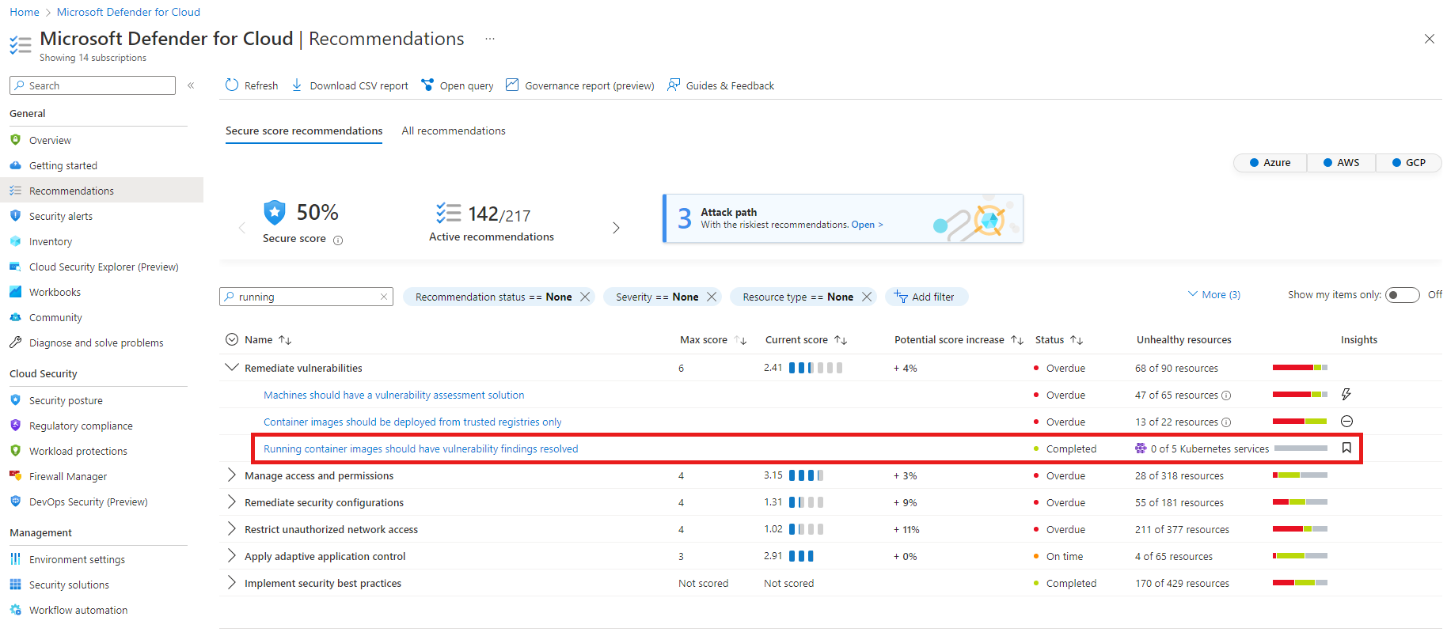Collapse the left navigation pane chevron

[191, 85]
